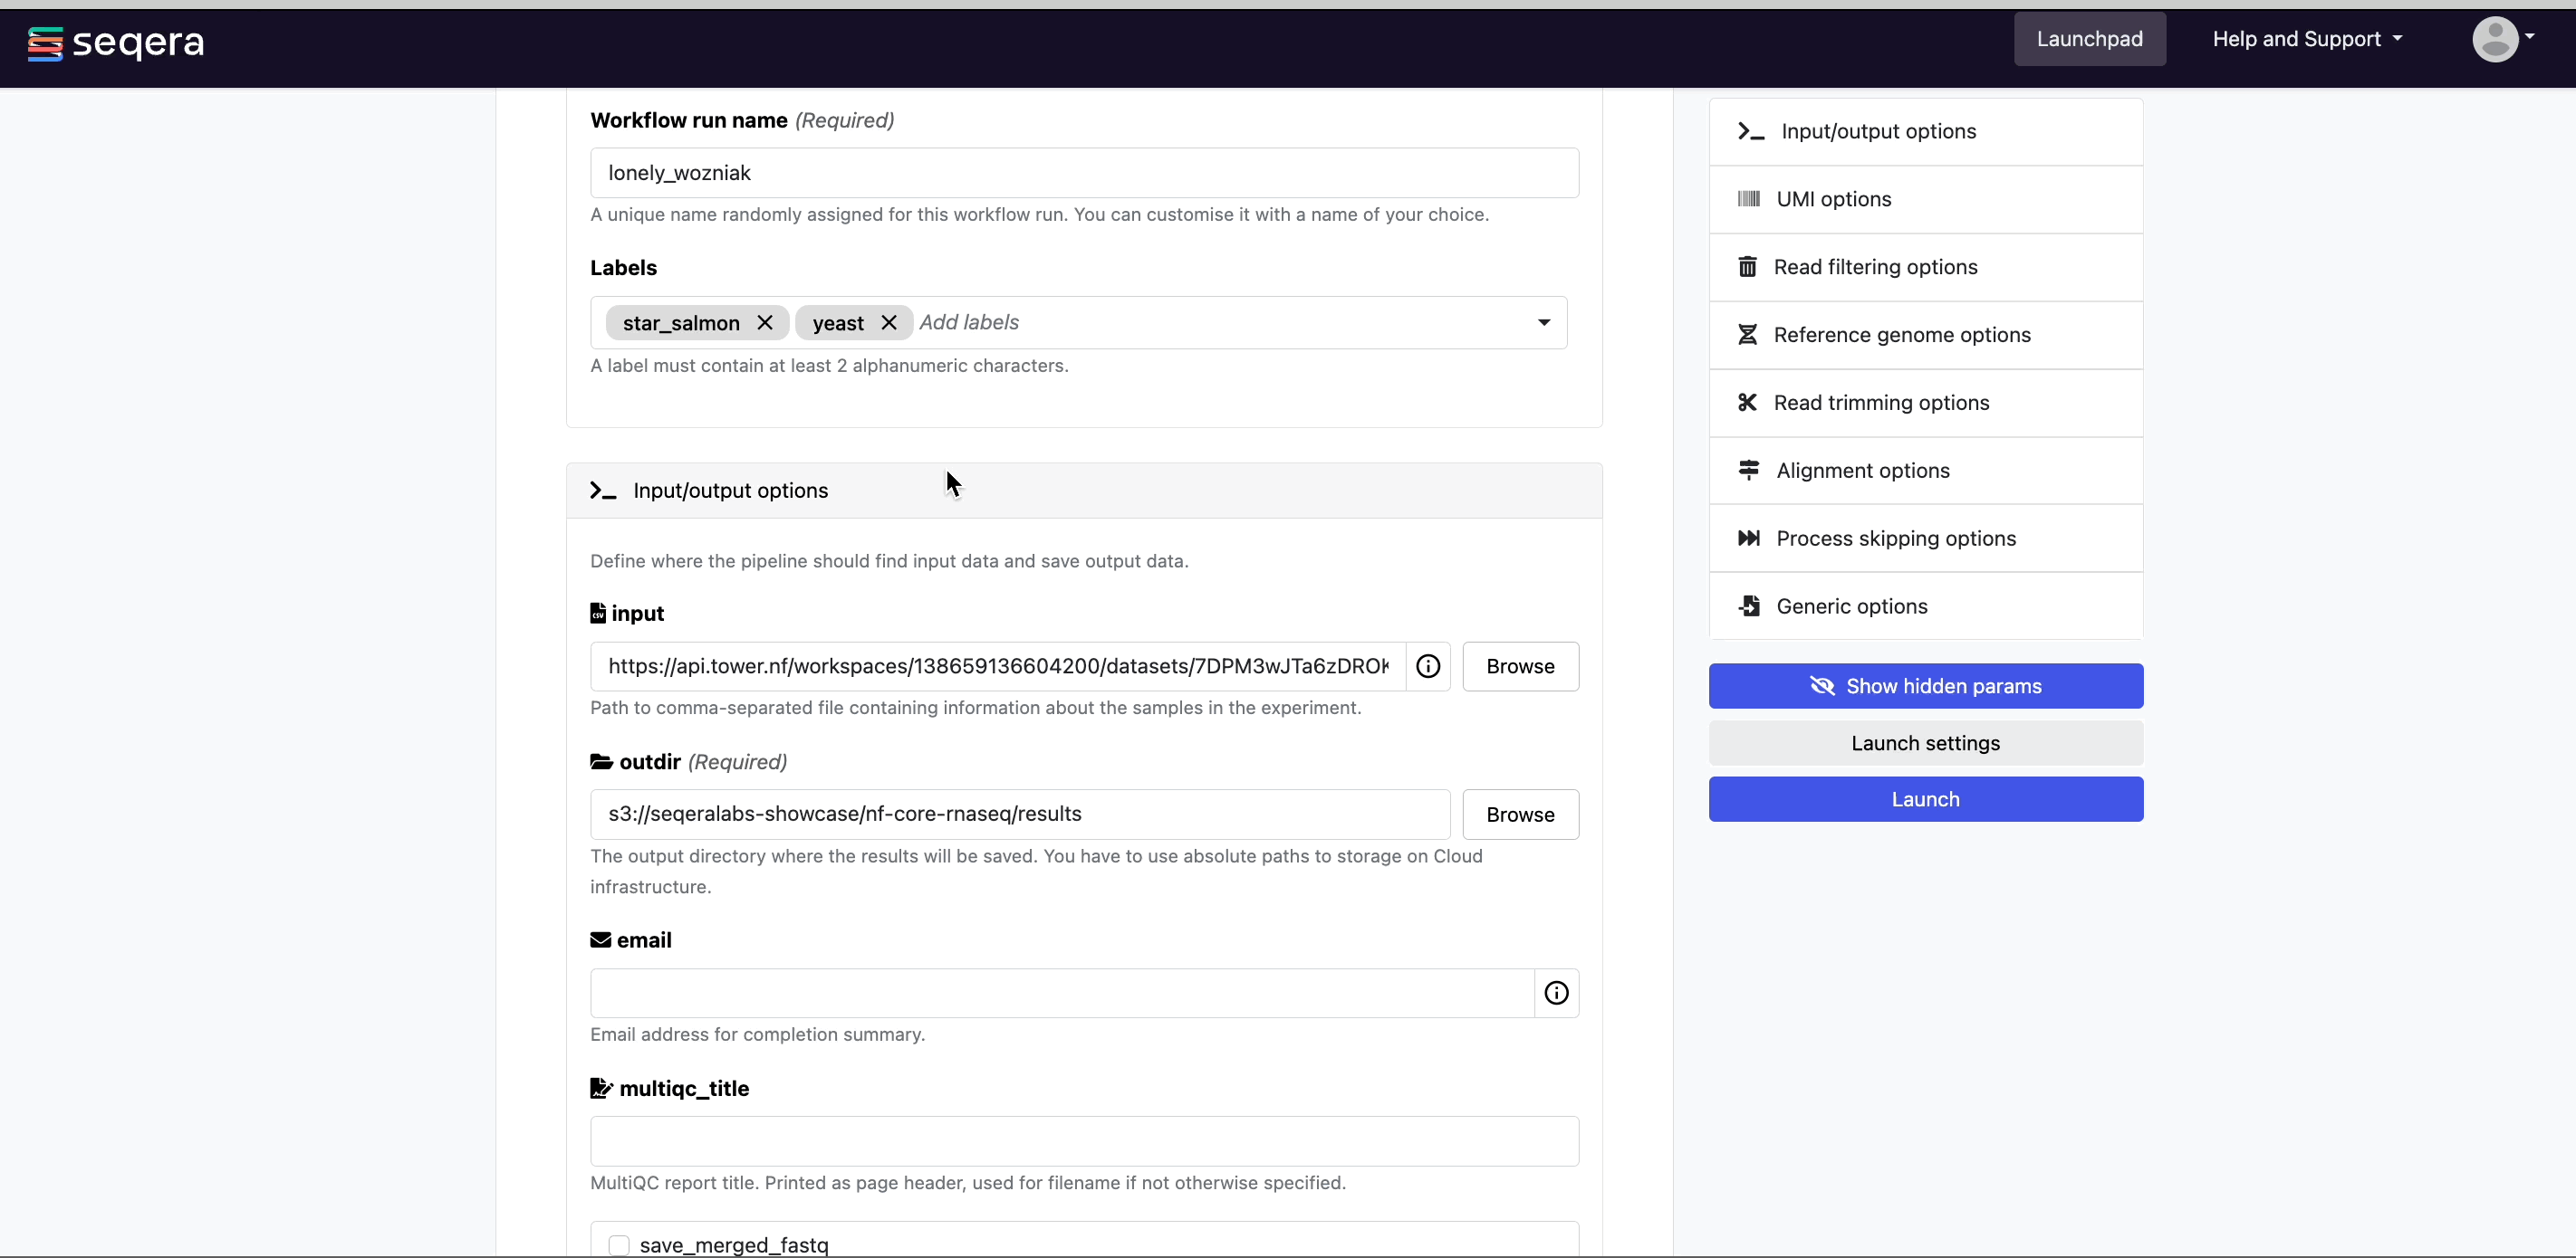Toggle the save_merged_fastq checkbox
This screenshot has height=1258, width=2576.
(620, 1244)
